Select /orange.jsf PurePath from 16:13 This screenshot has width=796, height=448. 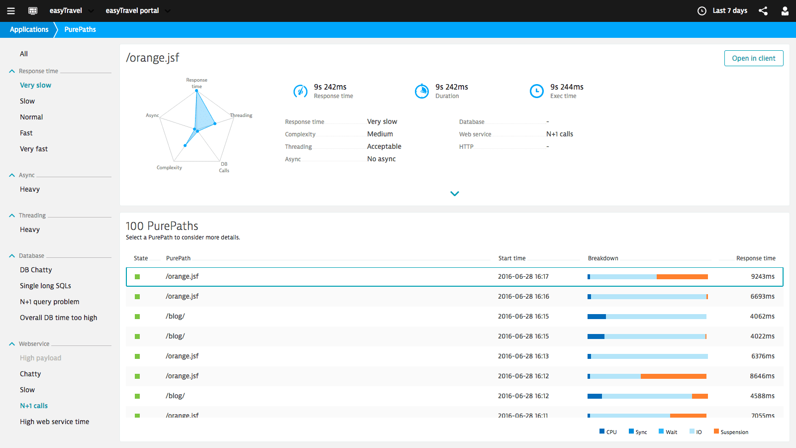pos(455,356)
